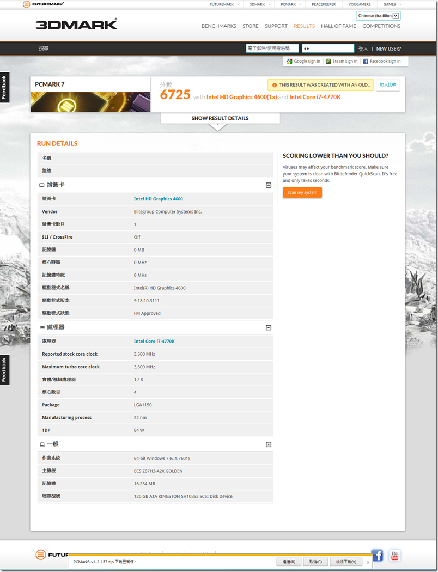The image size is (438, 572).
Task: Expand the 3DMARK top menu dropdown arrow
Action: (270, 4)
